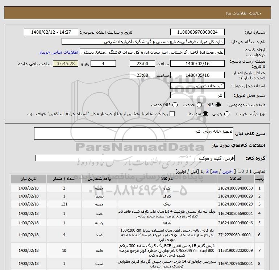Screen dimensions: 279x270
Task: Click quantity 121 in دوک row
Action: pyautogui.click(x=64, y=204)
